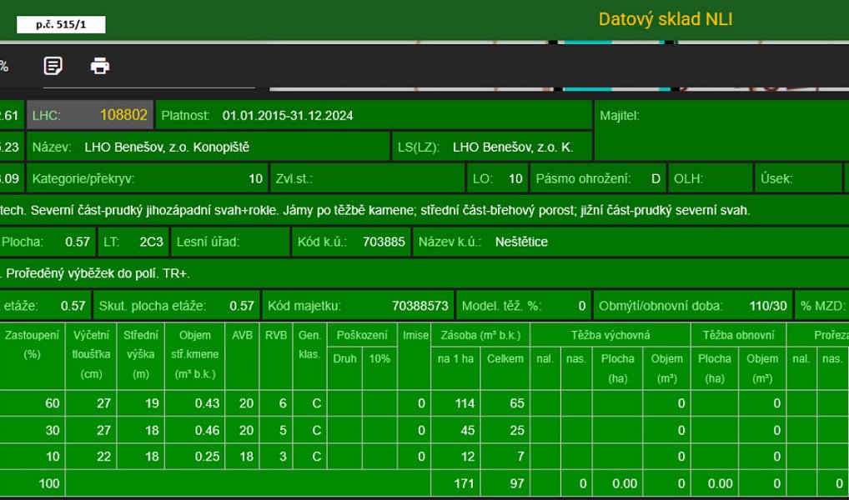Click the Gen. klas. column header
Screen dimensions: 849x500
(309, 356)
